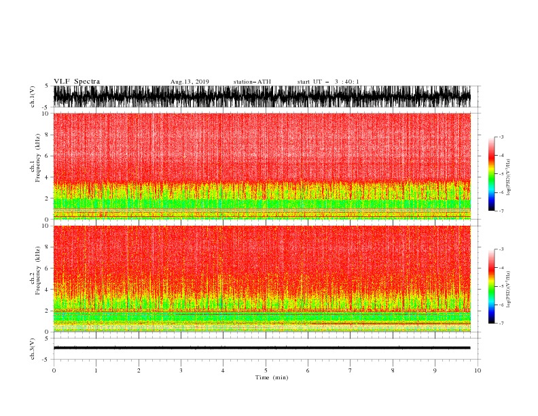Click the ch.2 spectrogram plot area

(262, 279)
